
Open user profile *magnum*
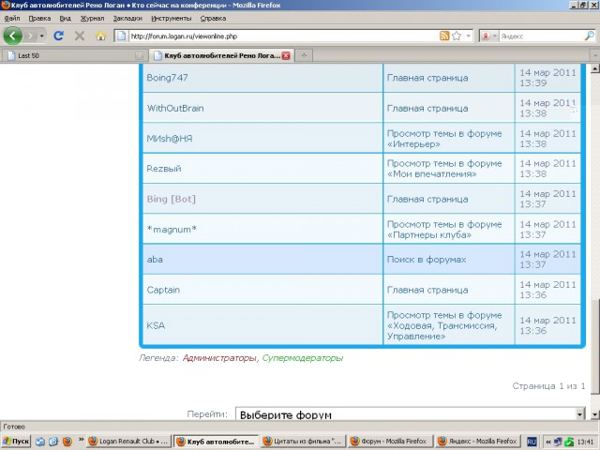(x=172, y=229)
